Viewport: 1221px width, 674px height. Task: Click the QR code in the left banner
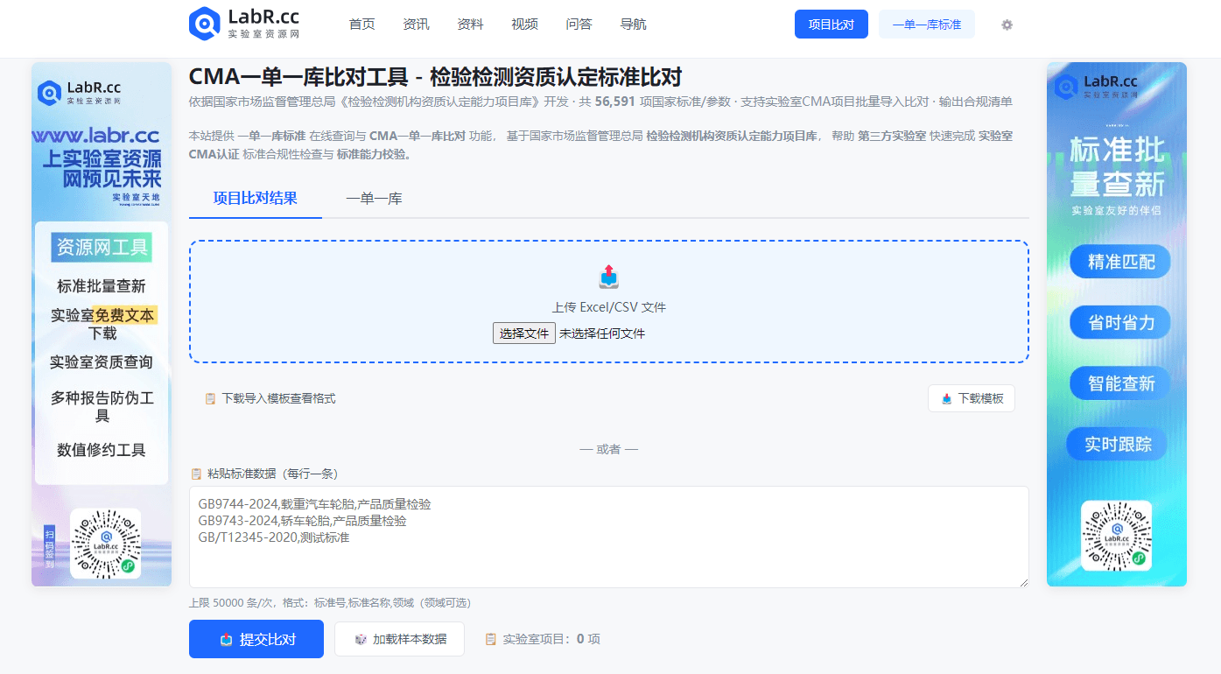click(x=105, y=544)
